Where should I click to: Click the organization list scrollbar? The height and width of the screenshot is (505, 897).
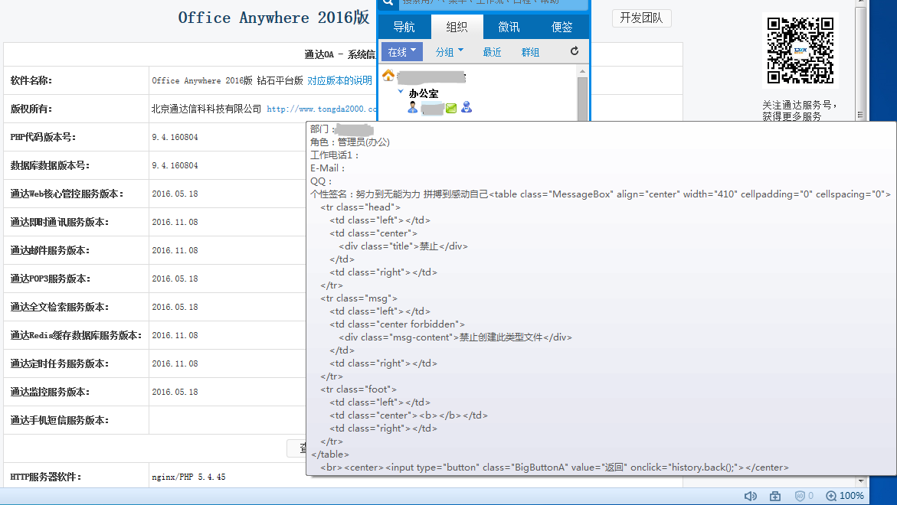(x=582, y=98)
